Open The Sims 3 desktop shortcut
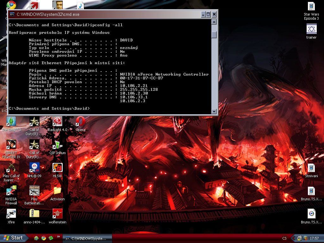Image resolution: width=324 pixels, height=243 pixels. point(11,122)
